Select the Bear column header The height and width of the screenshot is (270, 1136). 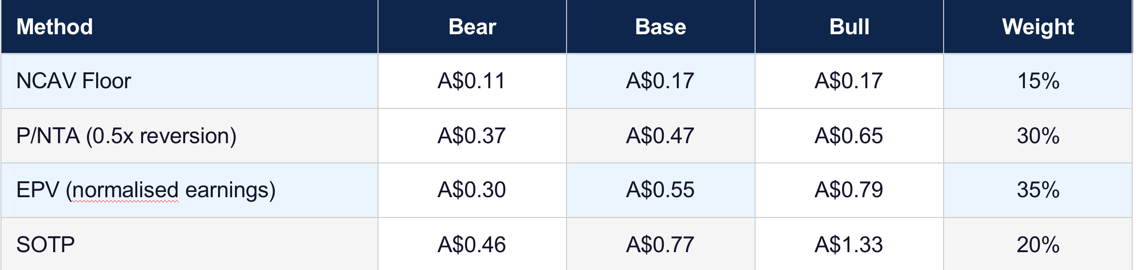[472, 27]
